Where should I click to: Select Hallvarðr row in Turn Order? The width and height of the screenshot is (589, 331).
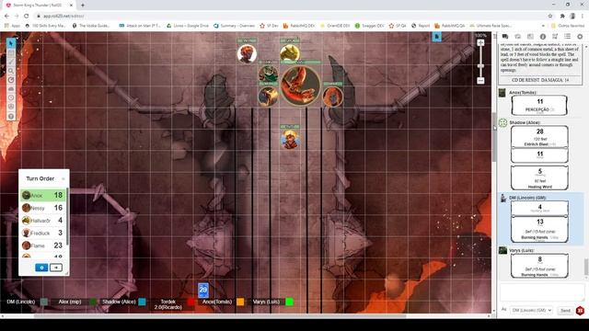43,221
